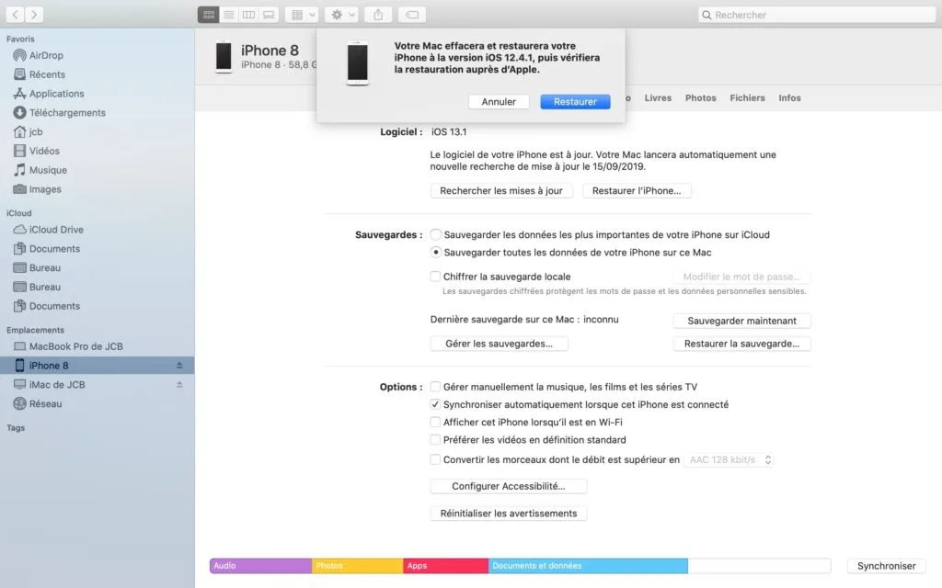Enable 'Chiffrer la sauvegarde locale'
The height and width of the screenshot is (588, 942).
434,277
